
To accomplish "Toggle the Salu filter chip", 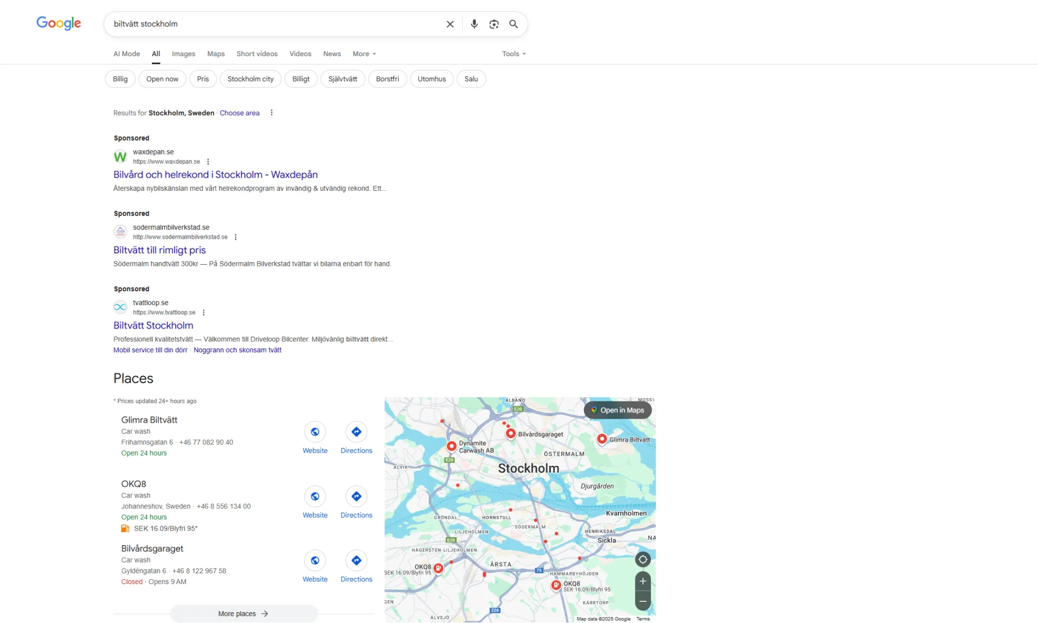I will (471, 79).
